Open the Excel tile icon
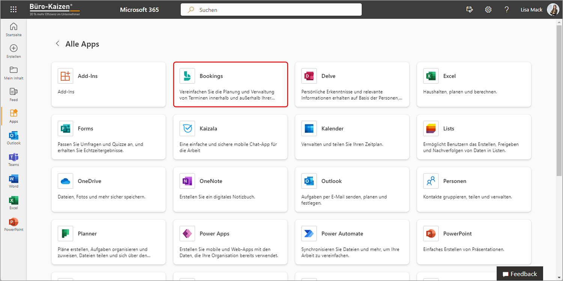The width and height of the screenshot is (563, 281). click(431, 76)
